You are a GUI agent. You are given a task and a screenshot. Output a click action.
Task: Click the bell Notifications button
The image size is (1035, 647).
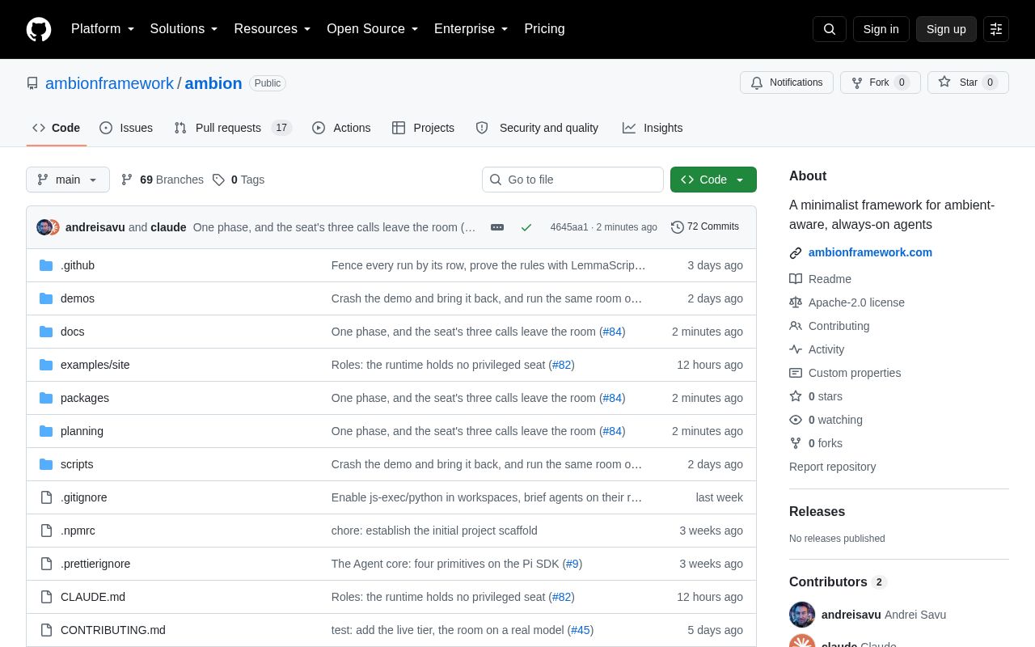click(x=787, y=82)
